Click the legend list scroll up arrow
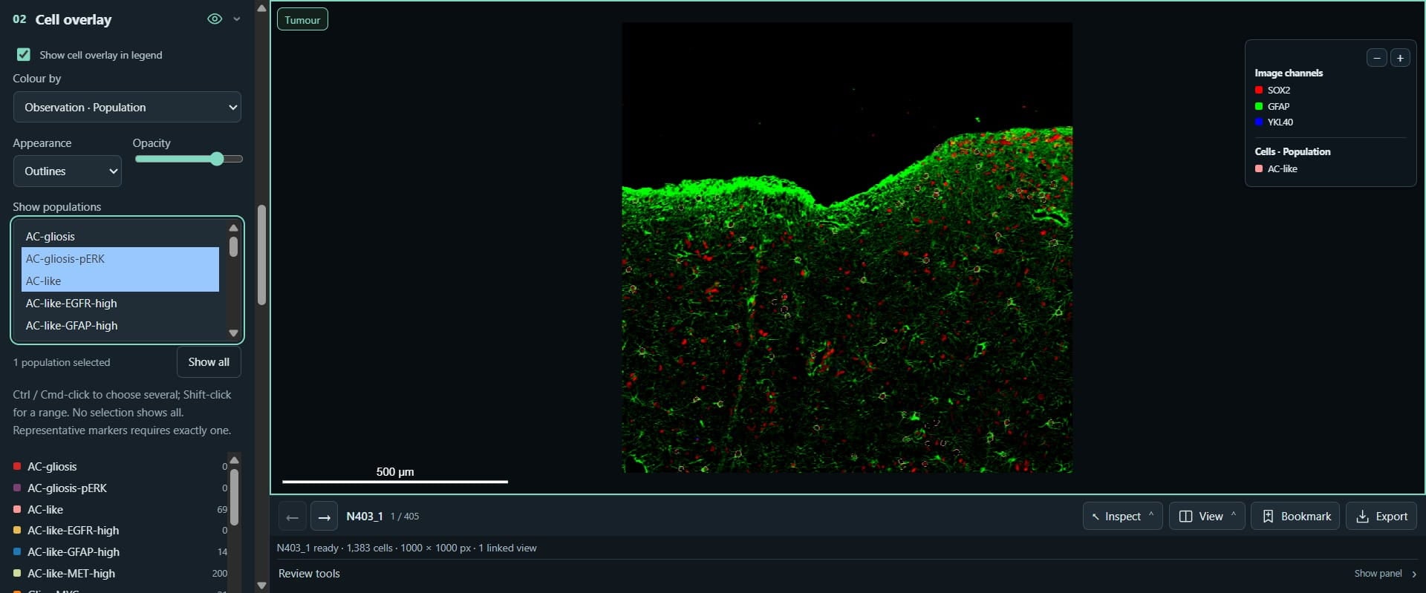The height and width of the screenshot is (593, 1426). 235,460
